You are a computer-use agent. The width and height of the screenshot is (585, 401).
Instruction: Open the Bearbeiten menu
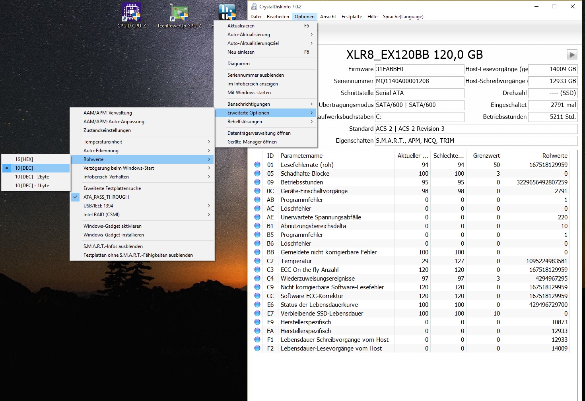pyautogui.click(x=278, y=17)
